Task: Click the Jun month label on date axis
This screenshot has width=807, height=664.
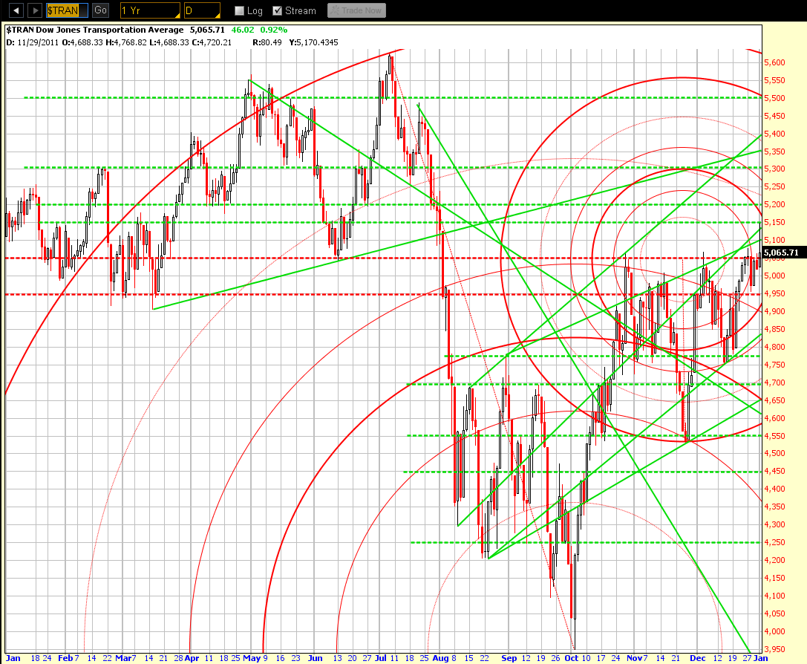Action: pos(315,658)
